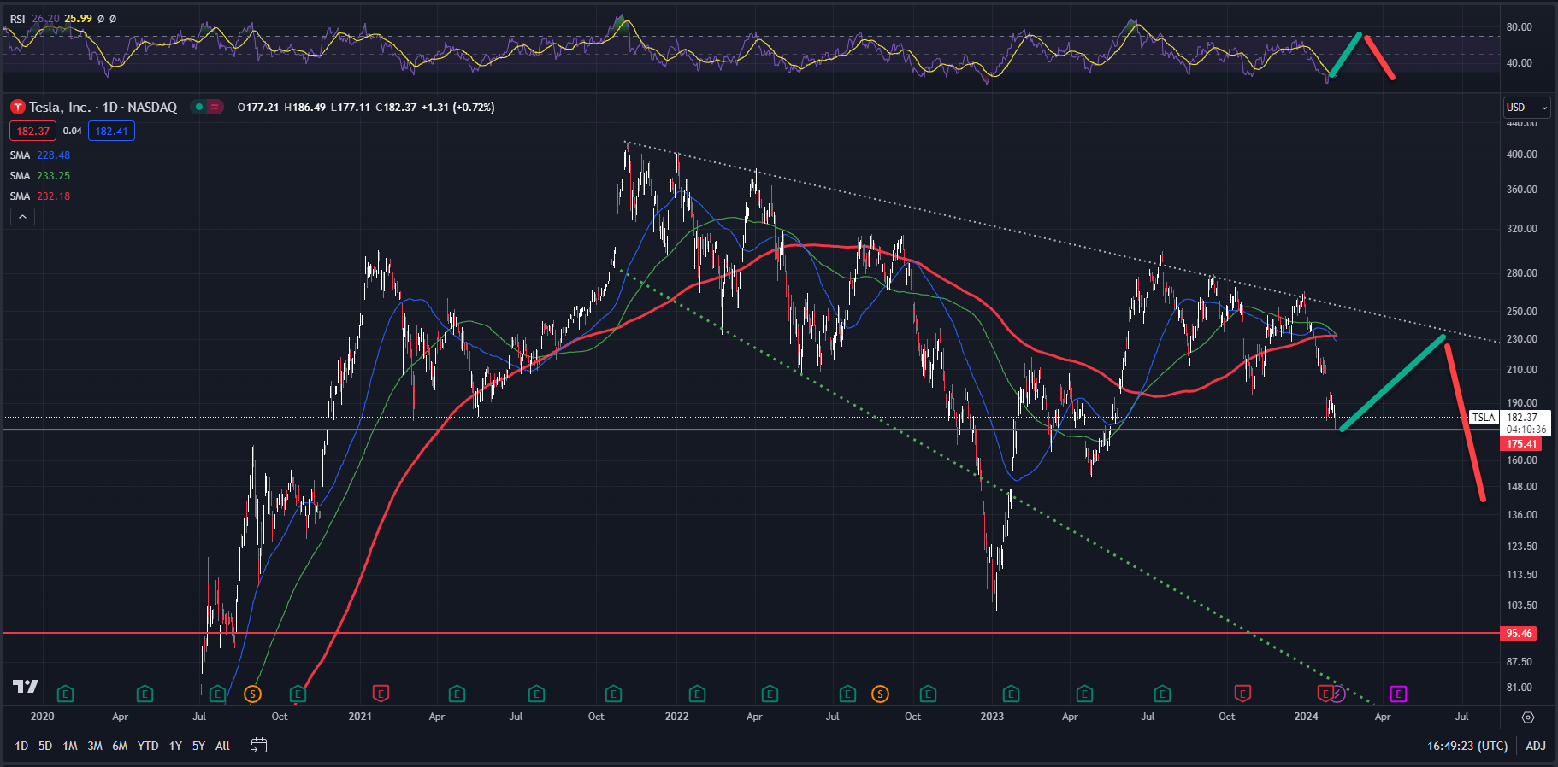Open the red Jan 2021 earnings marker
The width and height of the screenshot is (1558, 767).
click(381, 694)
